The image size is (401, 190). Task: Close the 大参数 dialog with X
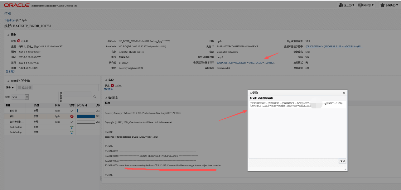tap(344, 93)
